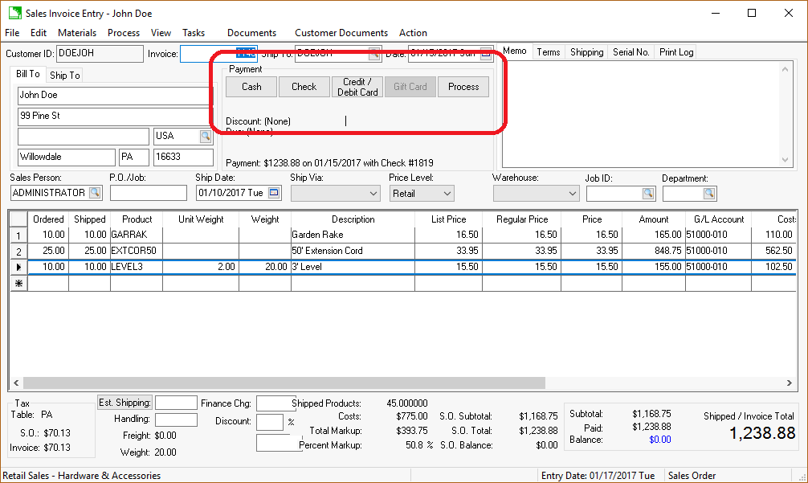Click the lookup icon beside the USA country field
This screenshot has height=483, width=808.
click(206, 137)
